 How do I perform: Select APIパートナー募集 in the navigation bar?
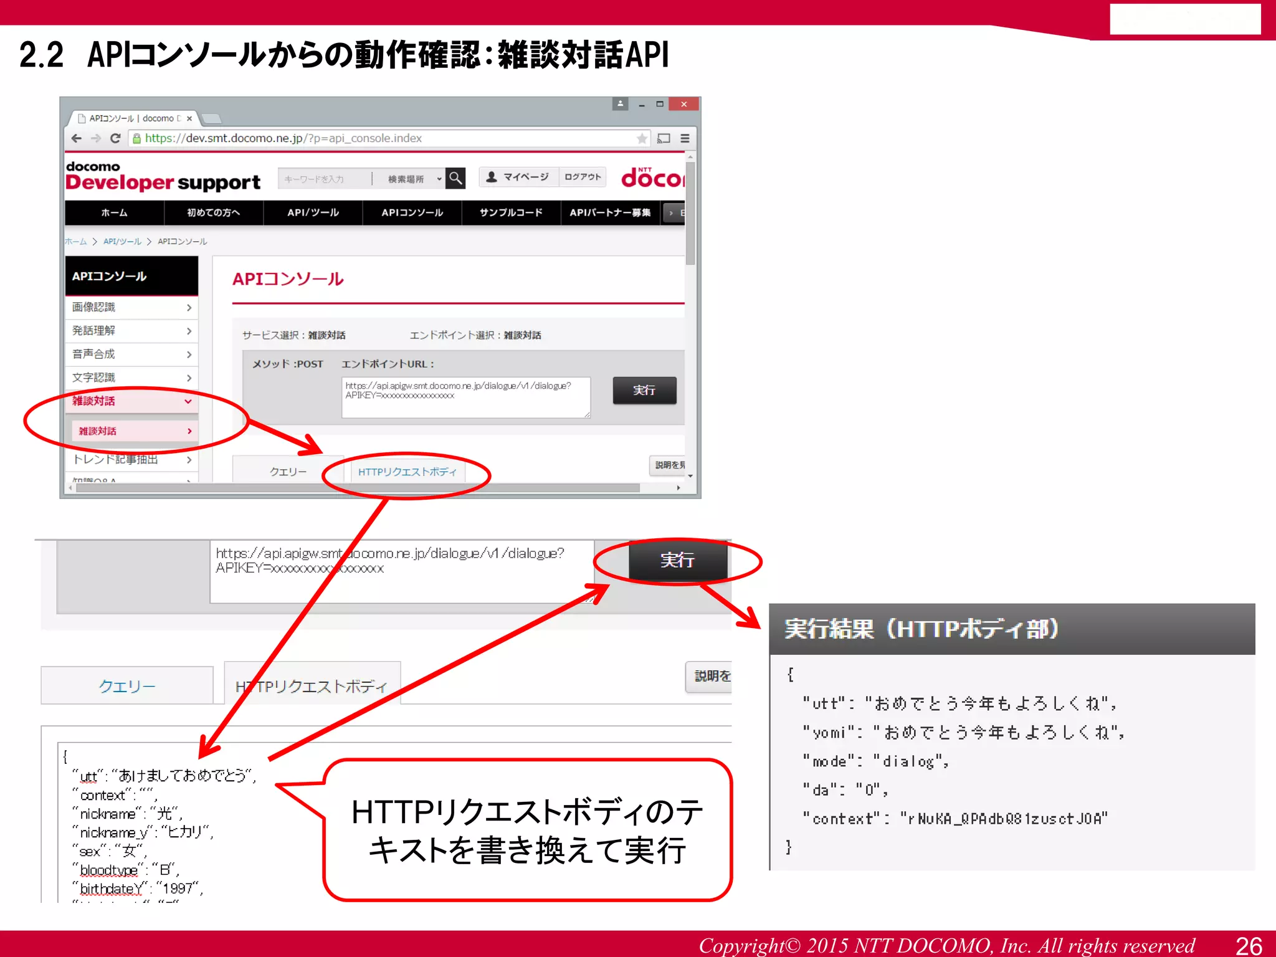click(x=611, y=212)
